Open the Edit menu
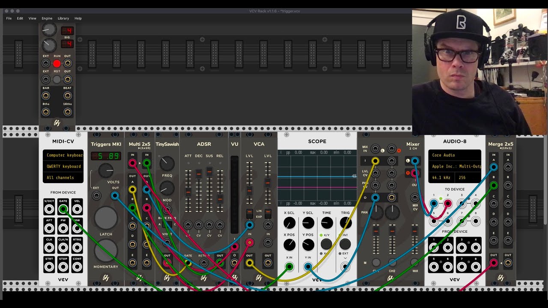This screenshot has height=308, width=548. pos(20,18)
